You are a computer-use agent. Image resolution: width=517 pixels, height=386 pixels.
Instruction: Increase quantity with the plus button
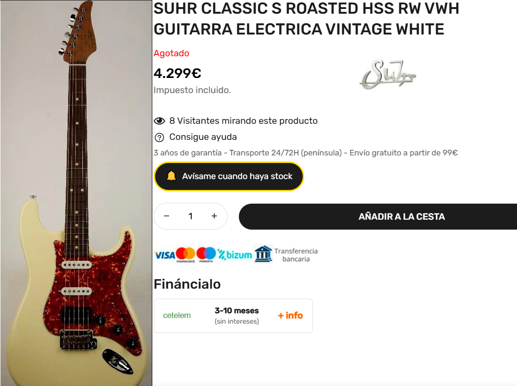click(214, 216)
